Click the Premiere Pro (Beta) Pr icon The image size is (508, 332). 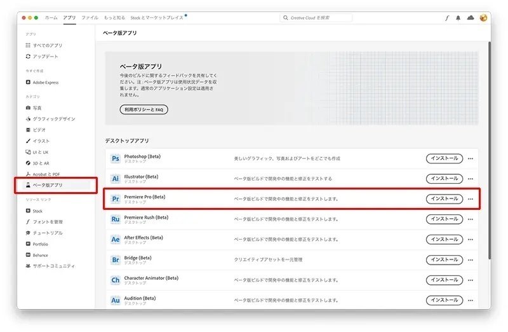(x=116, y=198)
